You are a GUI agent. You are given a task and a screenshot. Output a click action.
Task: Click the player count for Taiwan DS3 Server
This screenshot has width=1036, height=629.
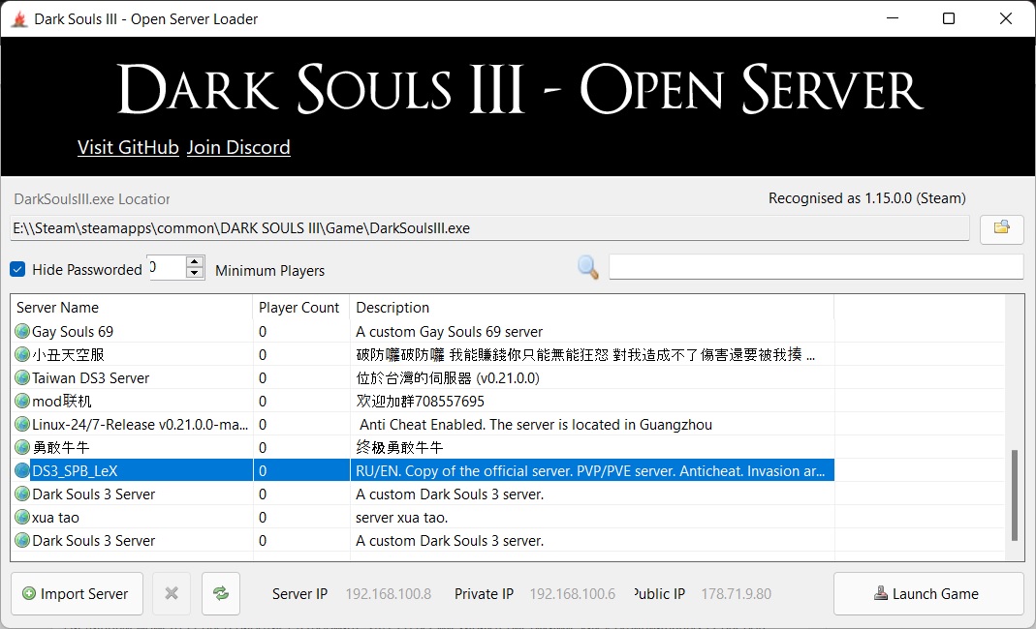pos(263,377)
